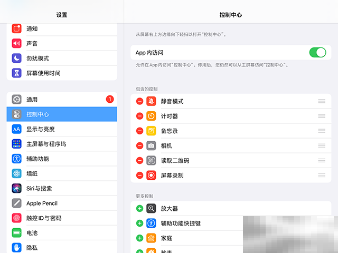Tap the 屏幕录制 record icon
This screenshot has width=338, height=253.
coord(151,176)
